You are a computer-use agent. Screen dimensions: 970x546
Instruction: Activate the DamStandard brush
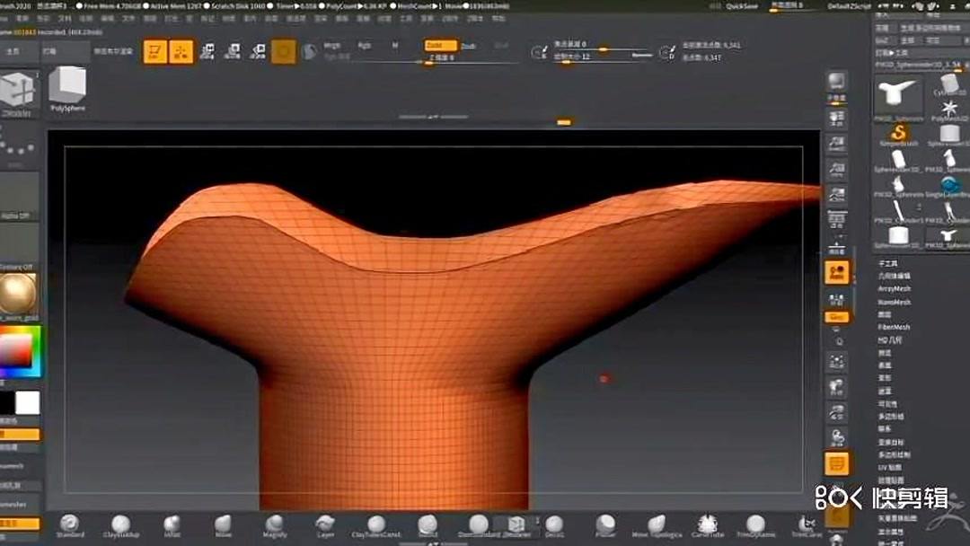click(x=477, y=524)
